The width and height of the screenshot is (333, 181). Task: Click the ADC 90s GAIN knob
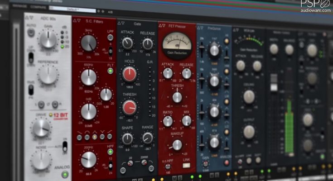click(x=48, y=40)
